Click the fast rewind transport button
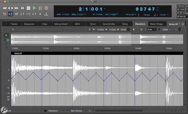188x114 pixels. [x=5, y=8]
